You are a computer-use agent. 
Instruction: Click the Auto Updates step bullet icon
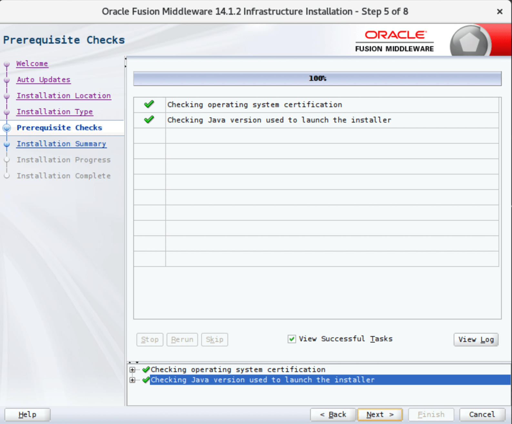pyautogui.click(x=7, y=80)
